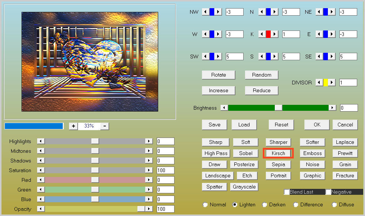This screenshot has height=216, width=365.
Task: Click Midtones slider right arrow
Action: (149, 151)
